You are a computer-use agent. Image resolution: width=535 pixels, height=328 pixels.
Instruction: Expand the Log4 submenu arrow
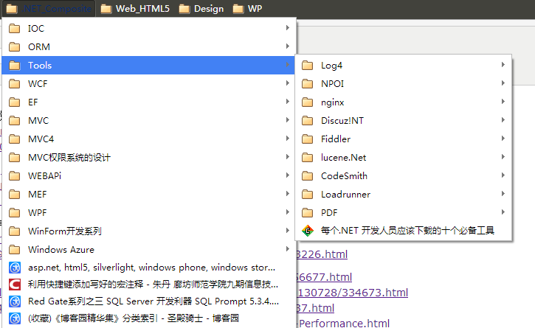503,64
